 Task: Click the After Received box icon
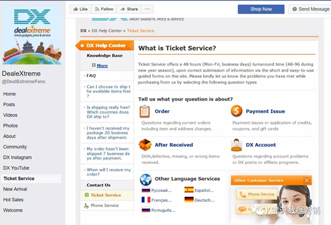point(145,145)
